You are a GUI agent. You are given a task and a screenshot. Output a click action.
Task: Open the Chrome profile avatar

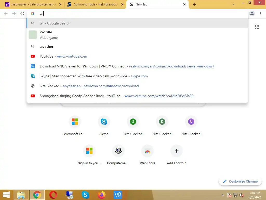click(x=252, y=14)
